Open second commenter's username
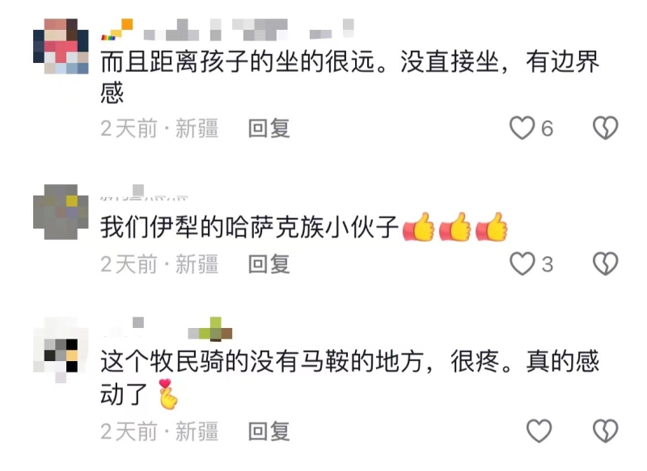 (145, 193)
